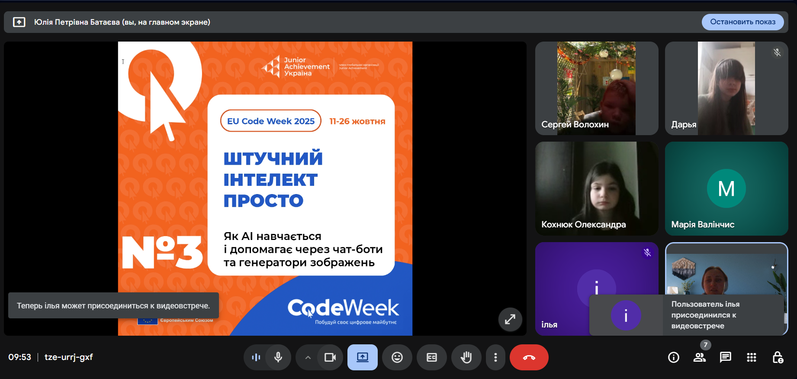Expand the presentation to full view

510,320
